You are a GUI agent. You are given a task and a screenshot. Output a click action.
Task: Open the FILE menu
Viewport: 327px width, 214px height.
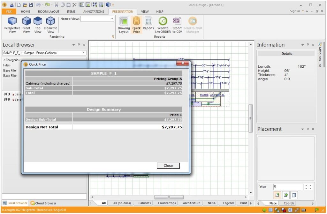(9, 11)
